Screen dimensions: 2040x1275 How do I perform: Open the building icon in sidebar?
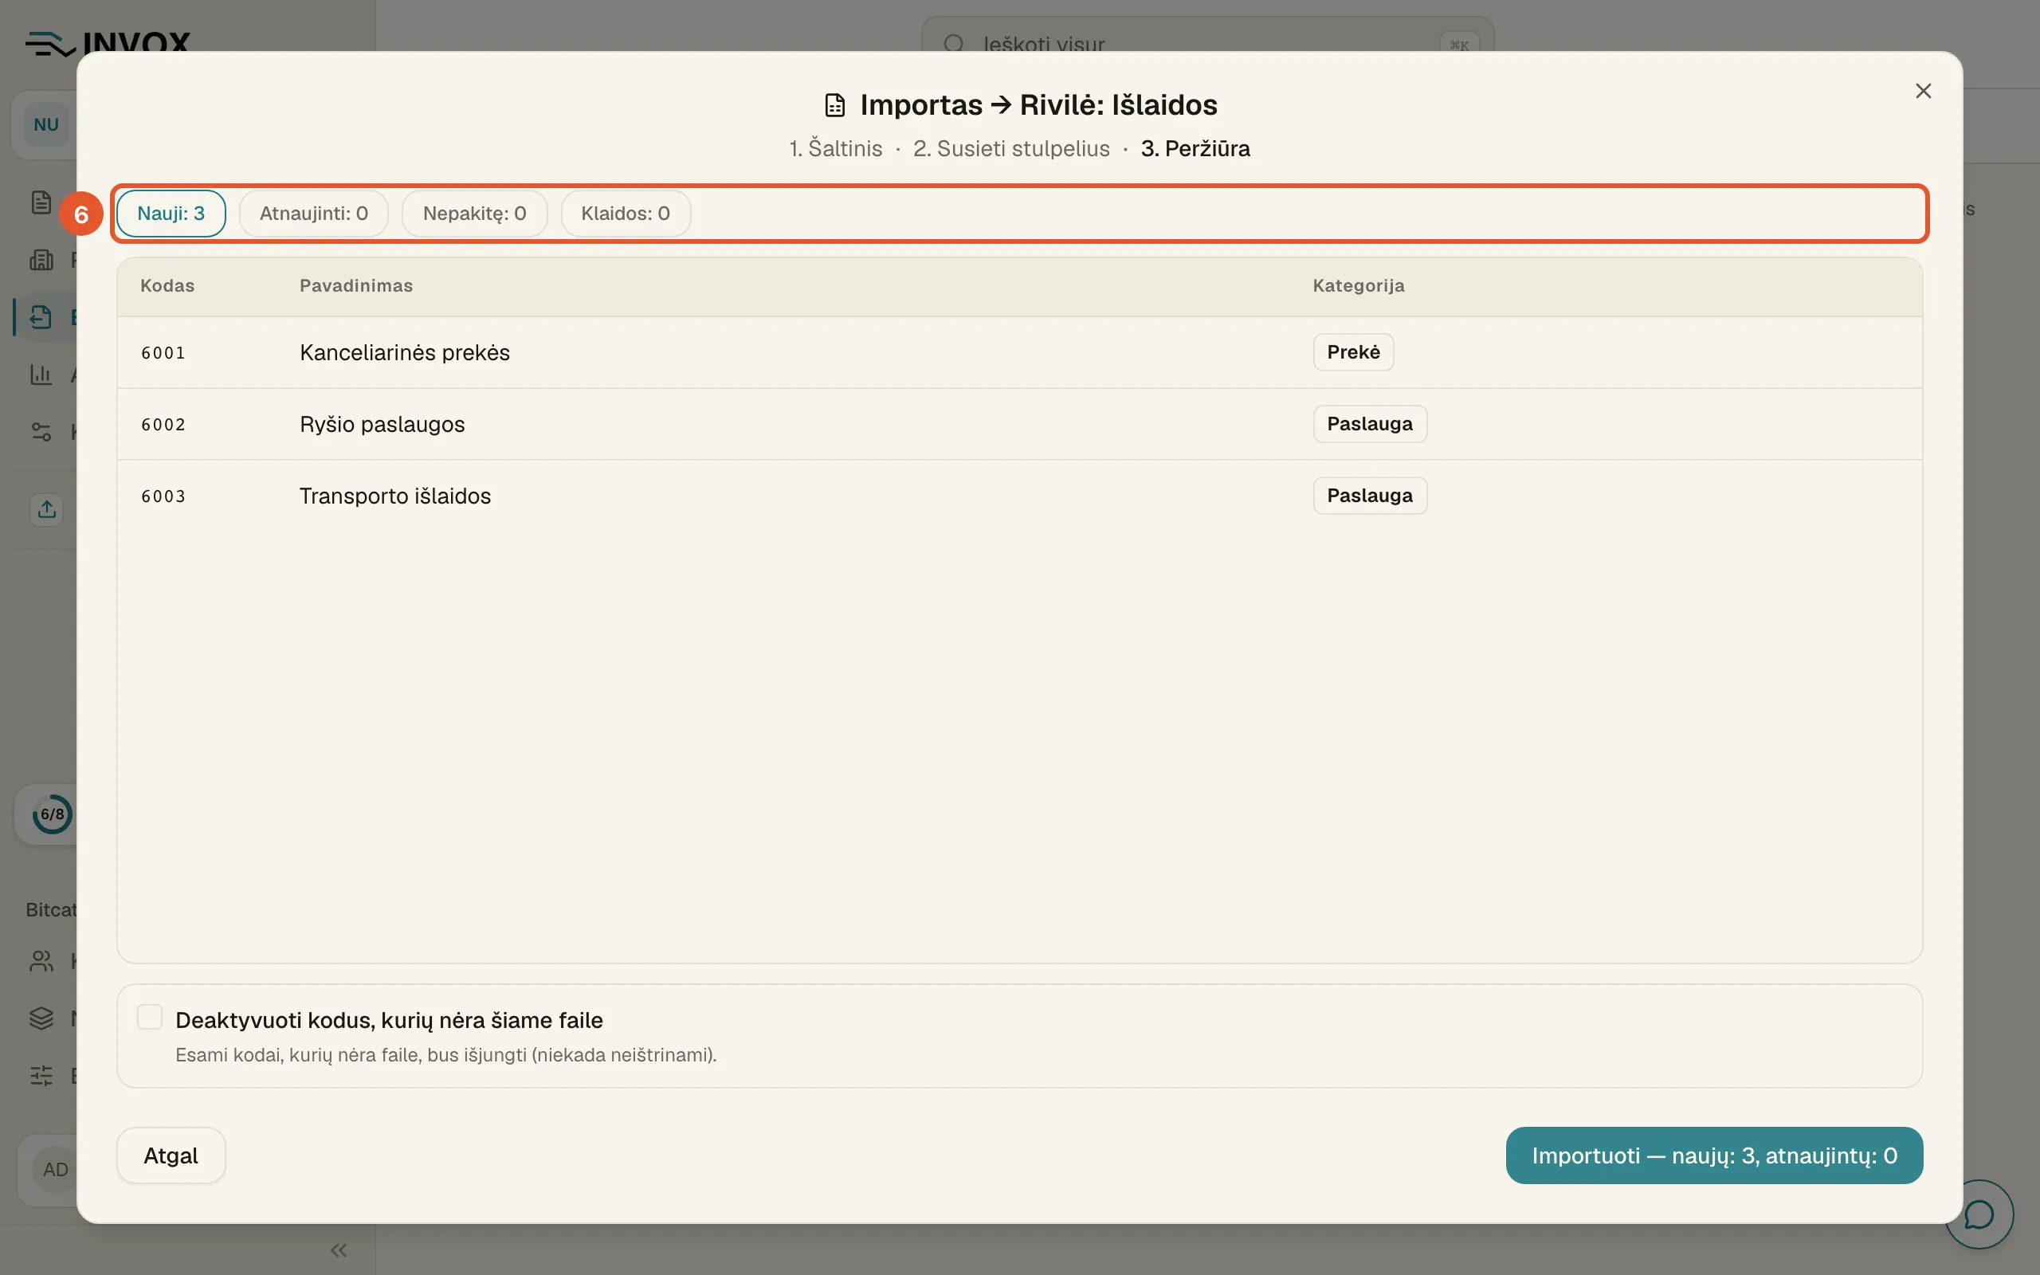pyautogui.click(x=41, y=260)
